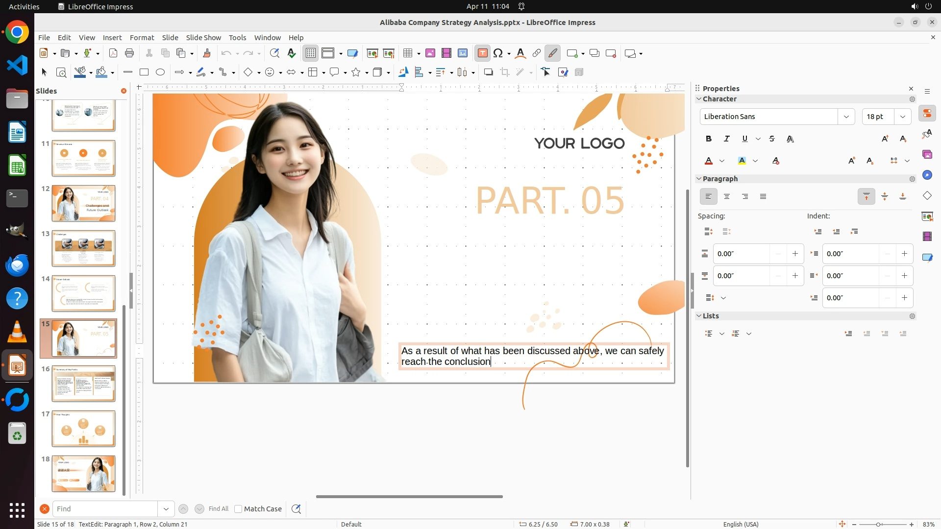The image size is (941, 529).
Task: Click the Italic formatting icon
Action: [727, 139]
